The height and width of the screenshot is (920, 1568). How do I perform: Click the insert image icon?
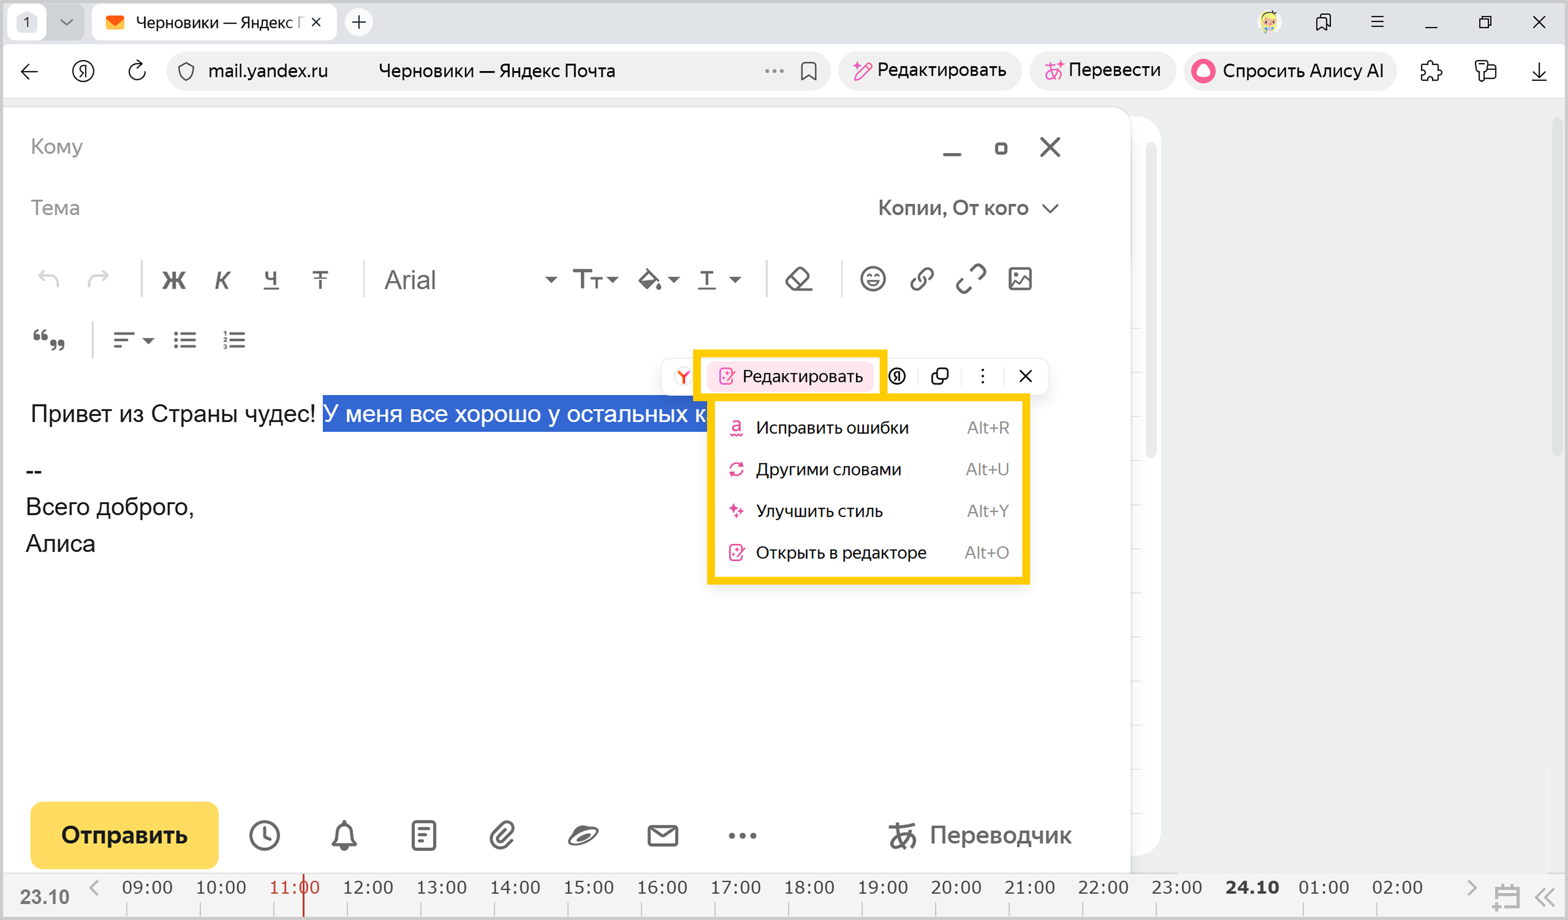[x=1019, y=280]
